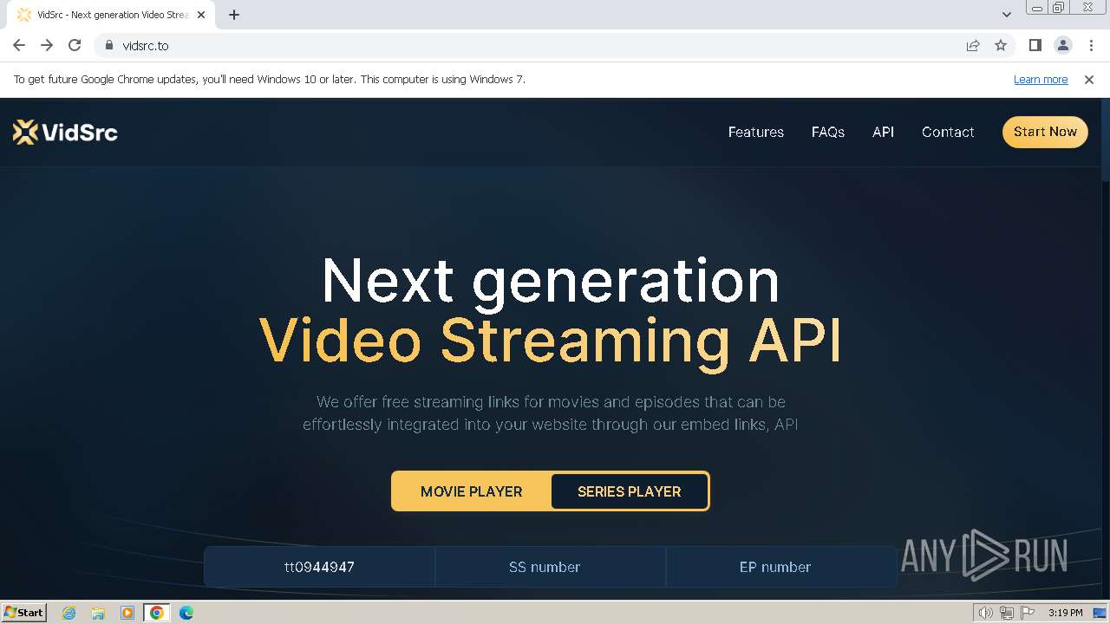Open Features in the site navigation
The height and width of the screenshot is (624, 1110).
755,132
